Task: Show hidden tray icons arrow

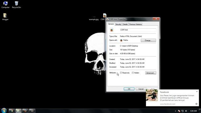Action: (x=175, y=111)
